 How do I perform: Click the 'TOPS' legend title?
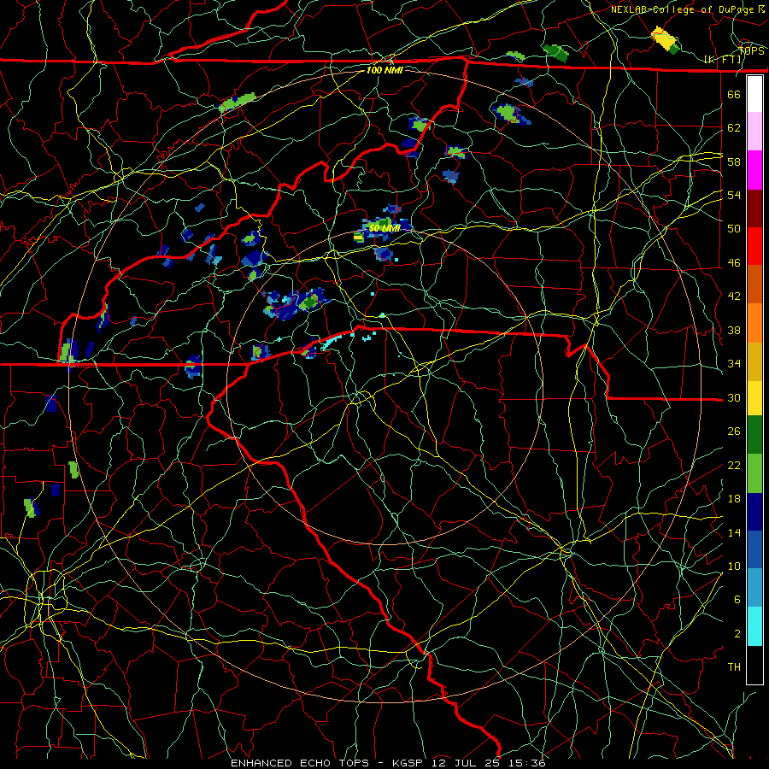click(x=752, y=50)
